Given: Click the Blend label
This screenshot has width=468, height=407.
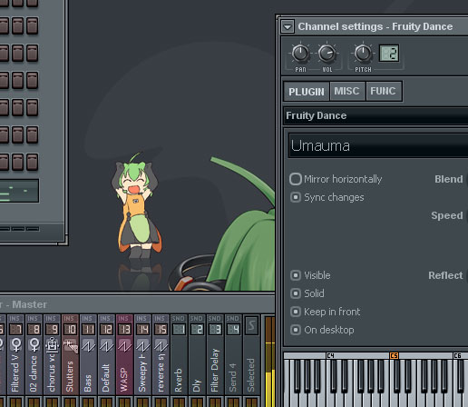Looking at the screenshot, I should (449, 179).
